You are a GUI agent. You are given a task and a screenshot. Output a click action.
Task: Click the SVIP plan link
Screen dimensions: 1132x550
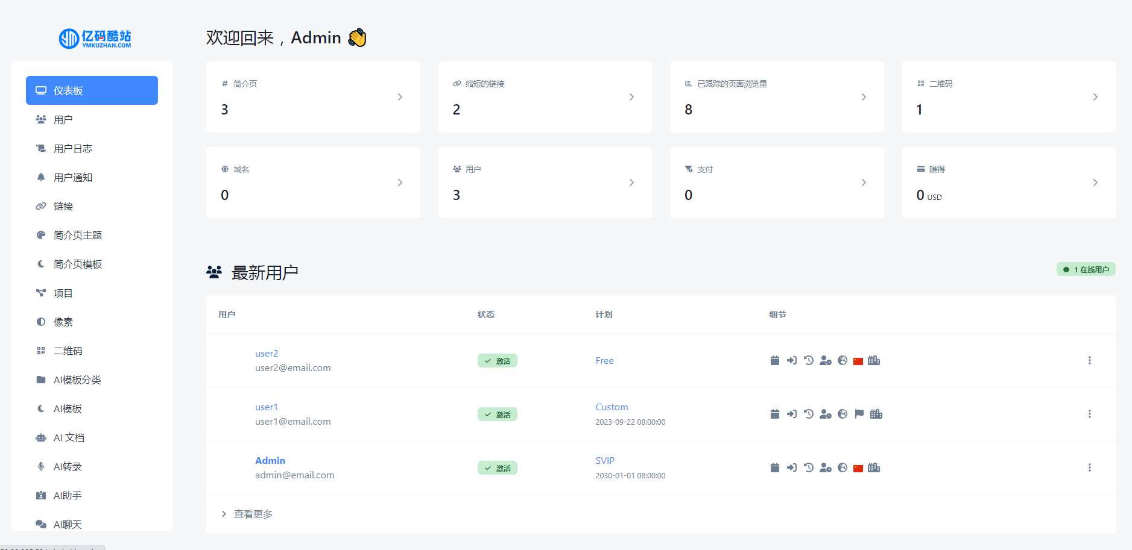tap(605, 461)
